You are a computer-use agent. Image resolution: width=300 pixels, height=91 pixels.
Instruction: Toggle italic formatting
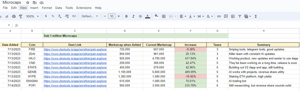[x=133, y=16]
